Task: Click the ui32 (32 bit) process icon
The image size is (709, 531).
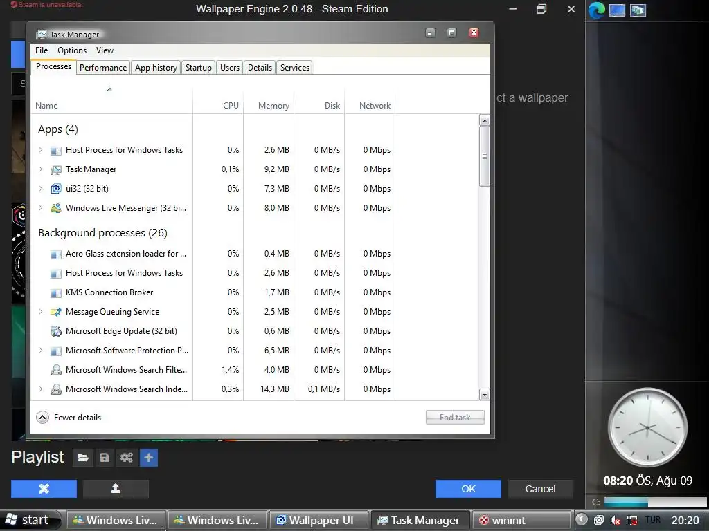Action: click(x=55, y=189)
